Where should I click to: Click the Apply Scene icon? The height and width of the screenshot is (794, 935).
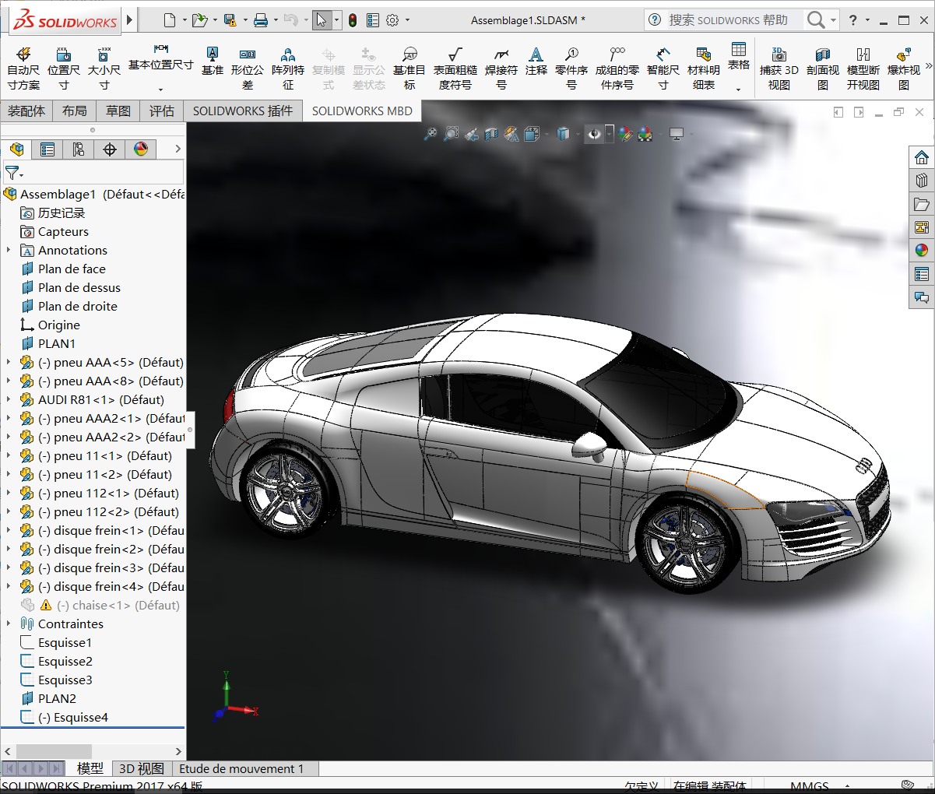click(645, 134)
